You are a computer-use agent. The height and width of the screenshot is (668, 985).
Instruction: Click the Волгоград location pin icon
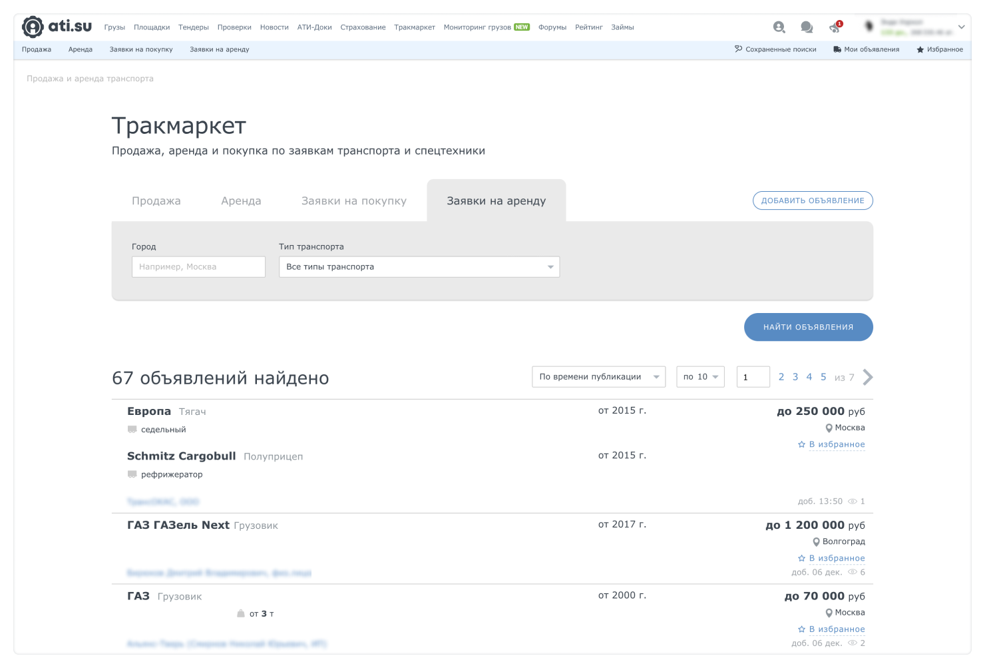[816, 542]
